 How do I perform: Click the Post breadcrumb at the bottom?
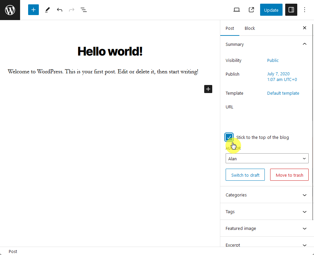click(13, 251)
